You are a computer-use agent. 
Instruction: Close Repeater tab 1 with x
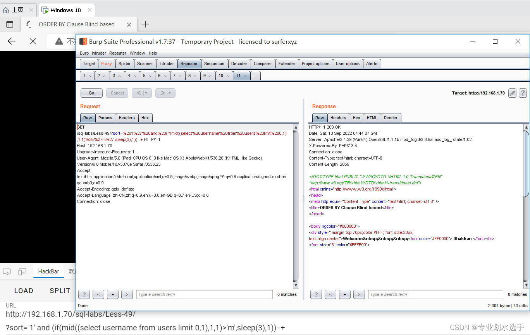[x=89, y=76]
